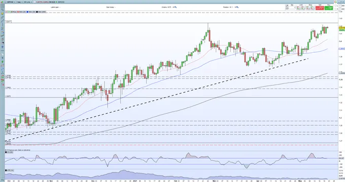Viewport: 345px width, 182px height.
Task: Click the green Buy price button
Action: point(329,8)
